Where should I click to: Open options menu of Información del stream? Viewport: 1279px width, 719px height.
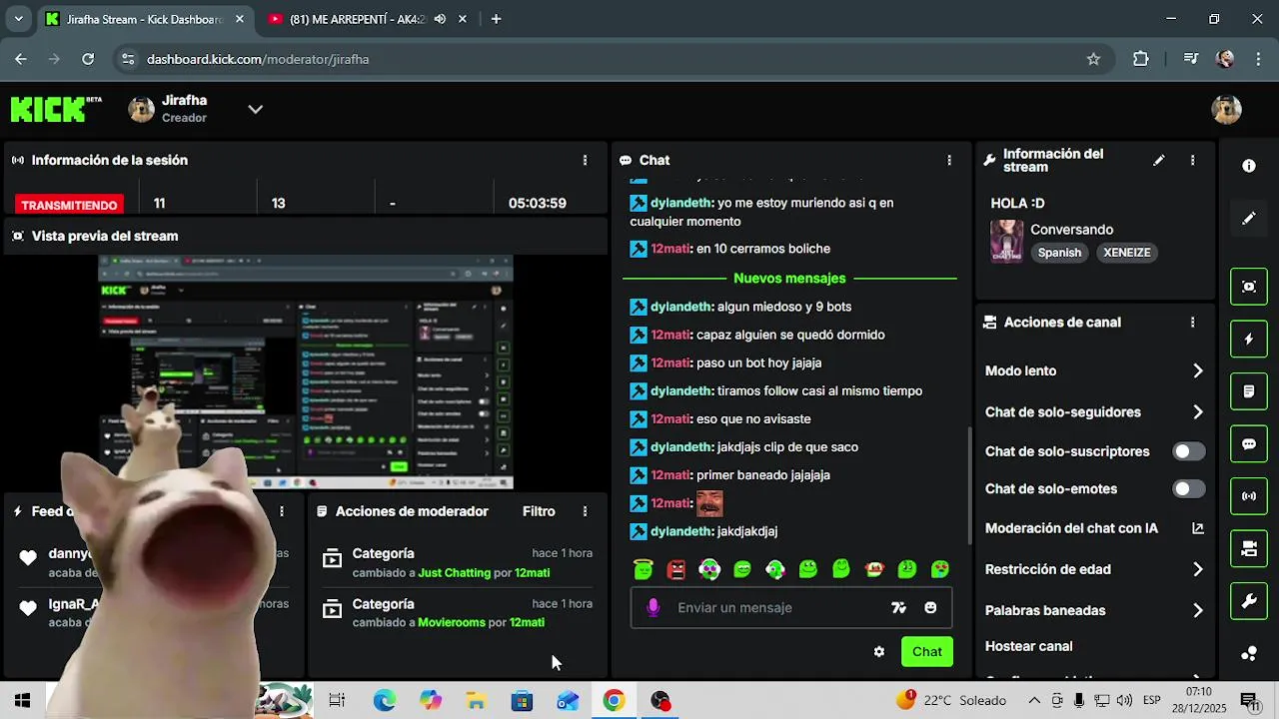pos(1192,160)
